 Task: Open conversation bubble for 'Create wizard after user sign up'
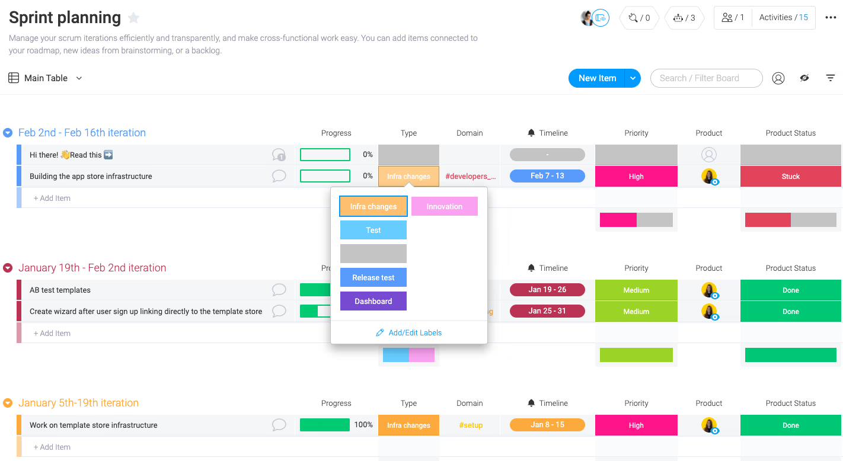click(279, 311)
